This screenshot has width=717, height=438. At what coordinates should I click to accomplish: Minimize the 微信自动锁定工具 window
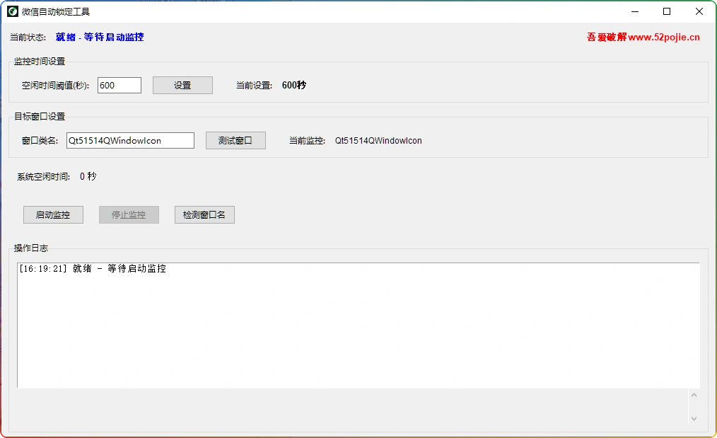tap(634, 11)
